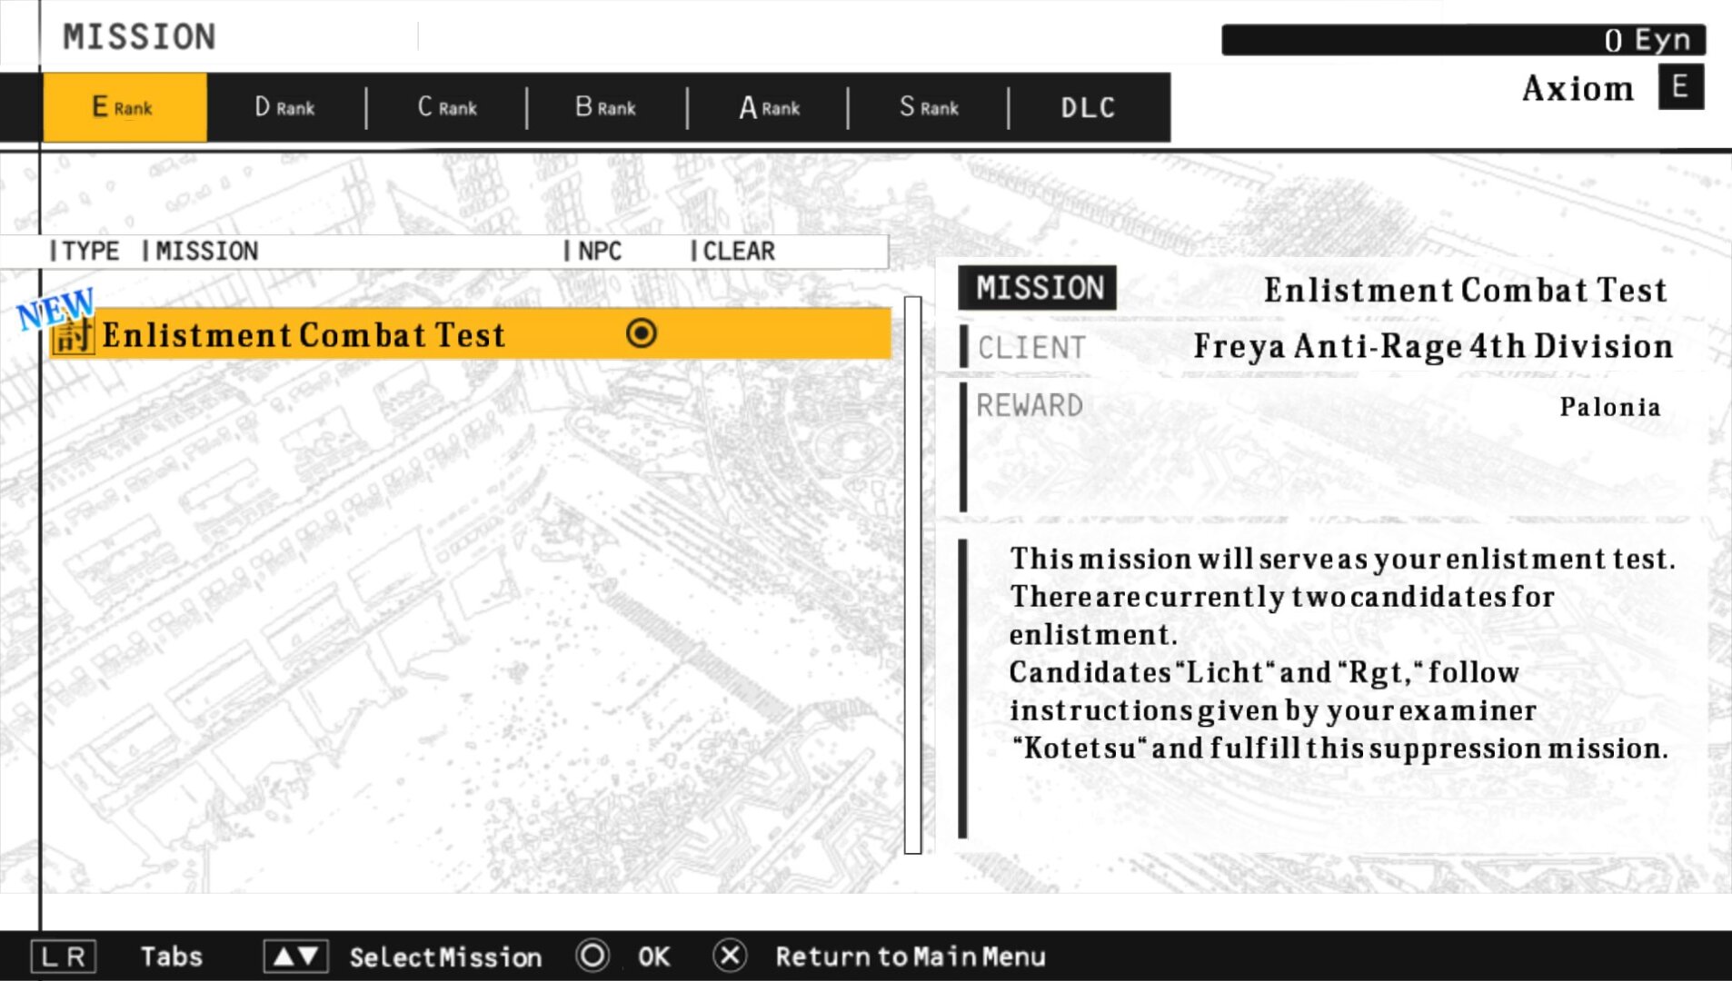Click the NEW badge on the mission

[55, 309]
